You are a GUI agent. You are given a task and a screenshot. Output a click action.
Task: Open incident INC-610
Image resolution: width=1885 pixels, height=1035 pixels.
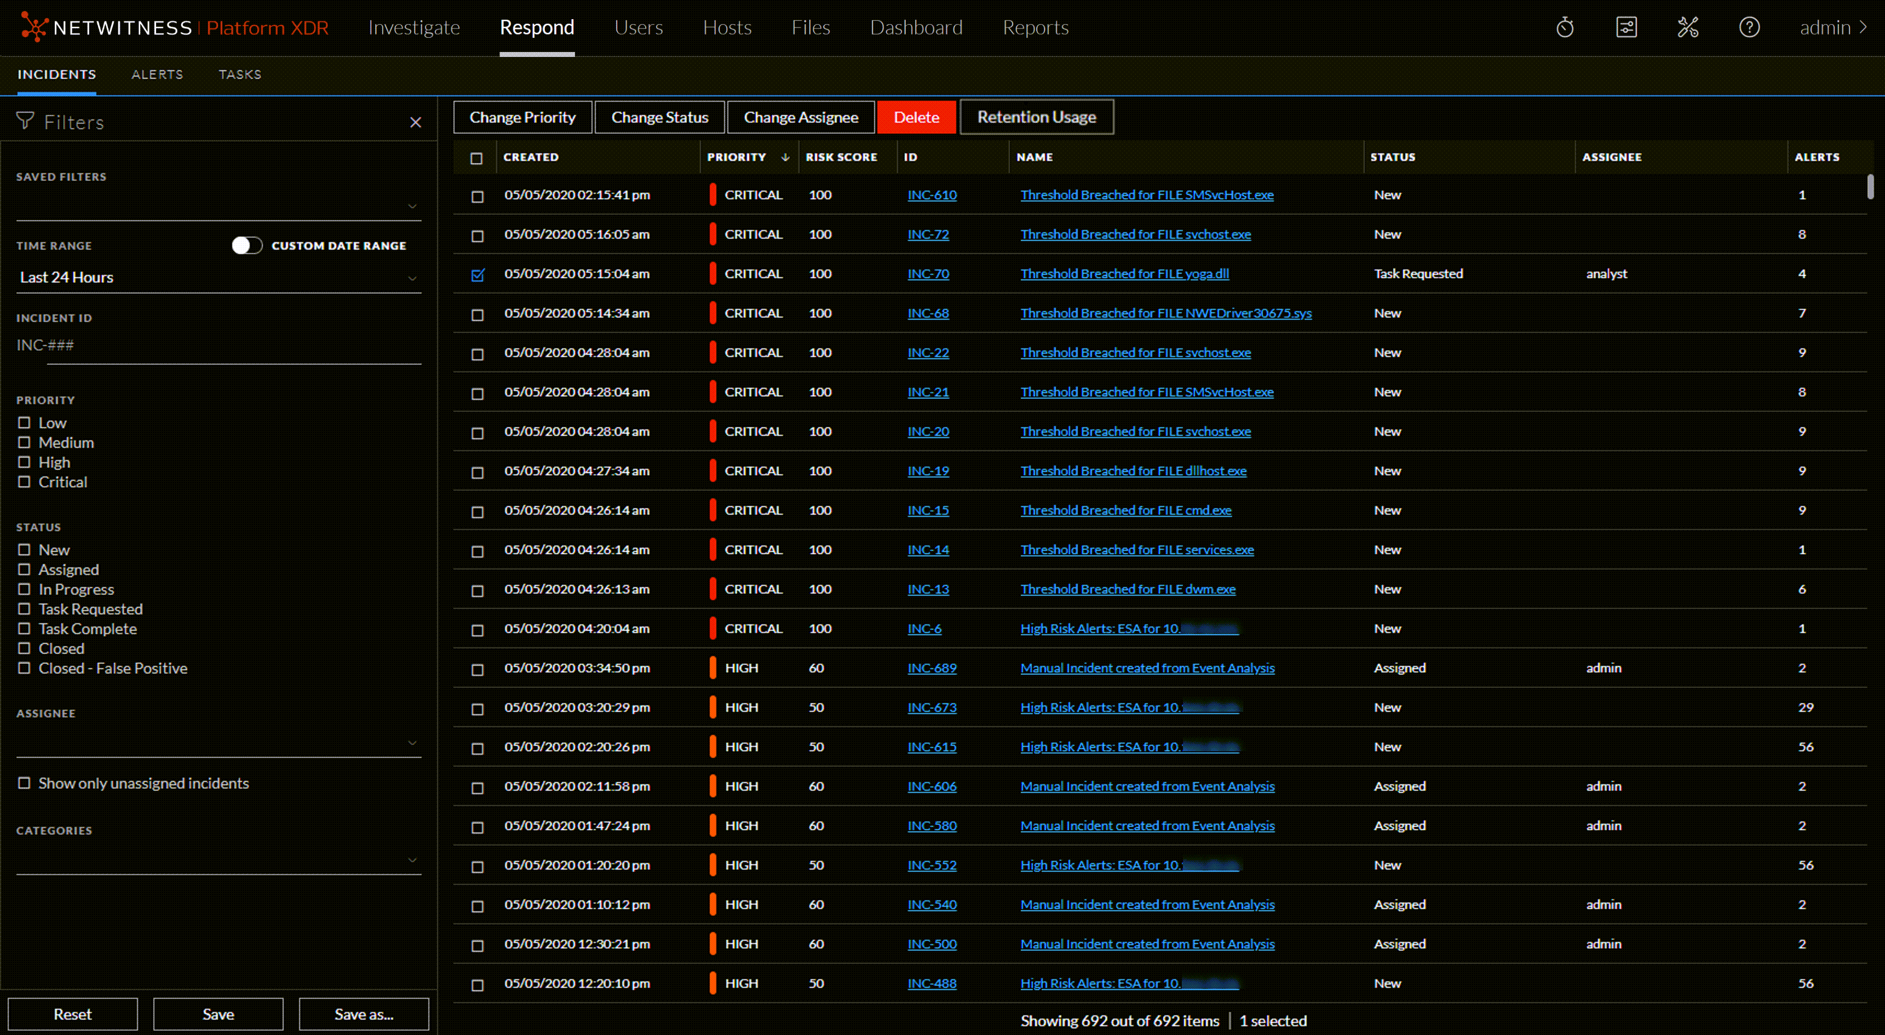(932, 195)
